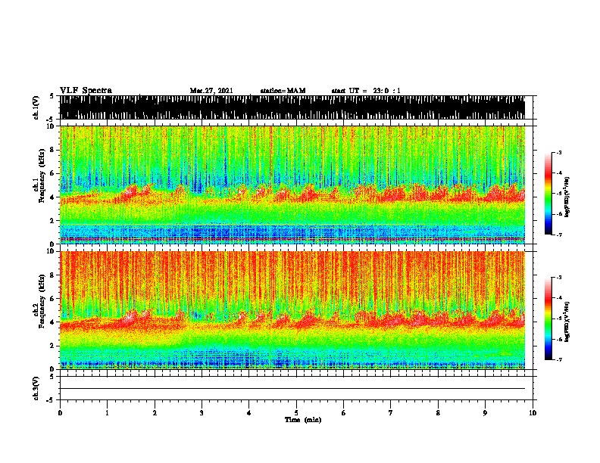Click the "VLF Spectra" plot title
600x463 pixels.
coord(86,91)
